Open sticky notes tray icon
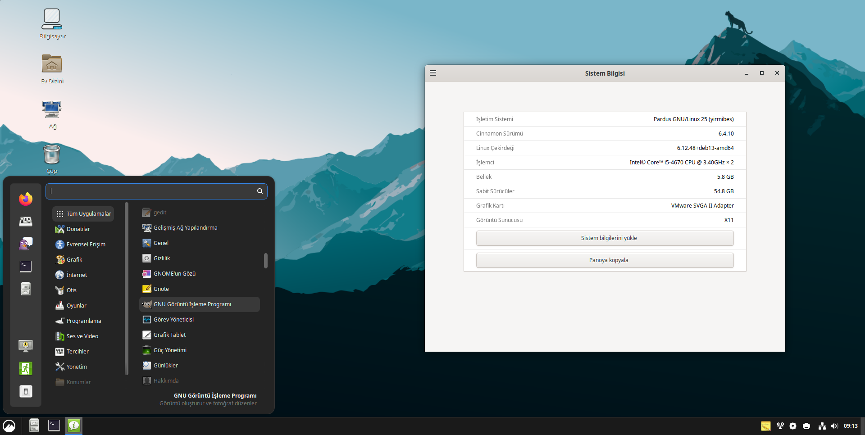 coord(765,426)
